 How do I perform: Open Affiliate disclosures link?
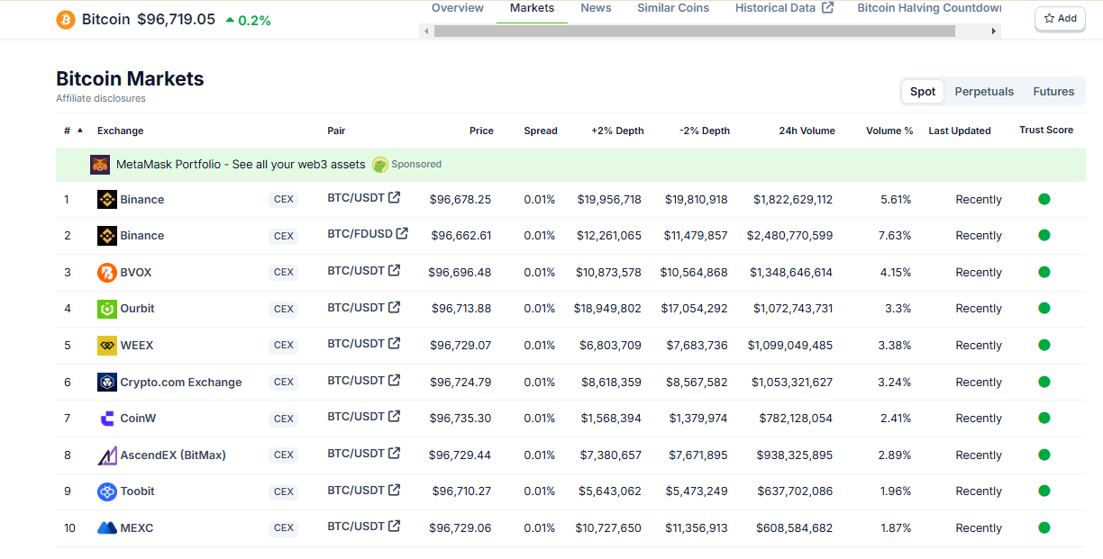101,98
